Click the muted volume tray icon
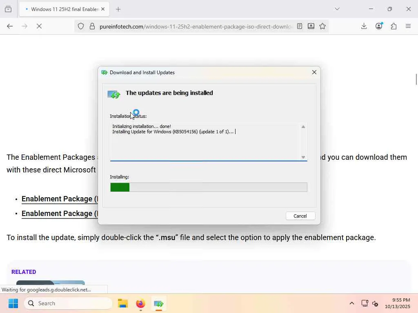 tap(375, 303)
